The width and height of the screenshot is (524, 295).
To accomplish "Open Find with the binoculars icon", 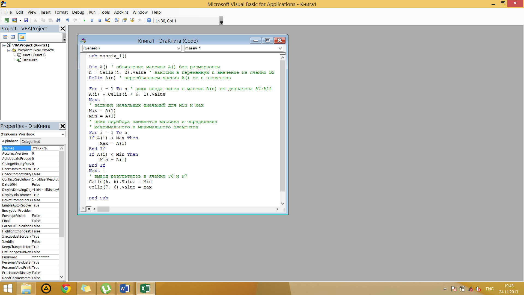I will 58,20.
